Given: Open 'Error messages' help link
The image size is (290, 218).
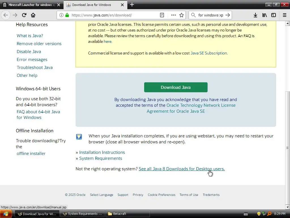Looking at the screenshot, I should [32, 60].
